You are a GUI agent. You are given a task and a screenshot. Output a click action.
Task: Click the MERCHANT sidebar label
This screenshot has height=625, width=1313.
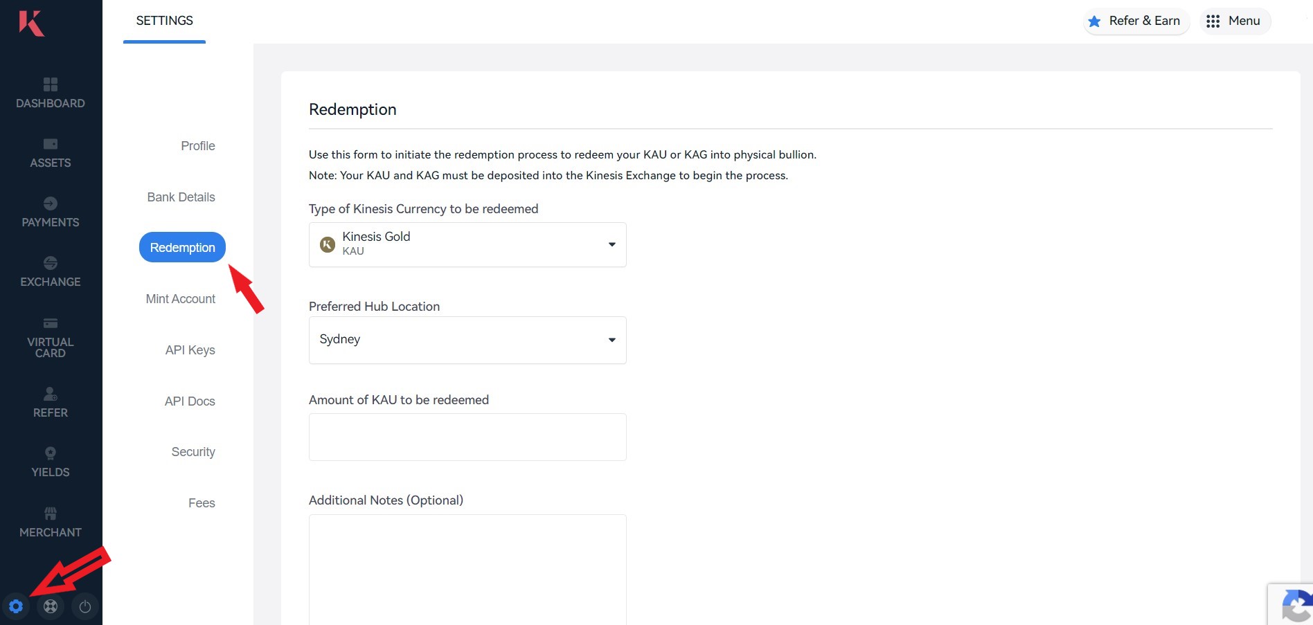pyautogui.click(x=51, y=532)
